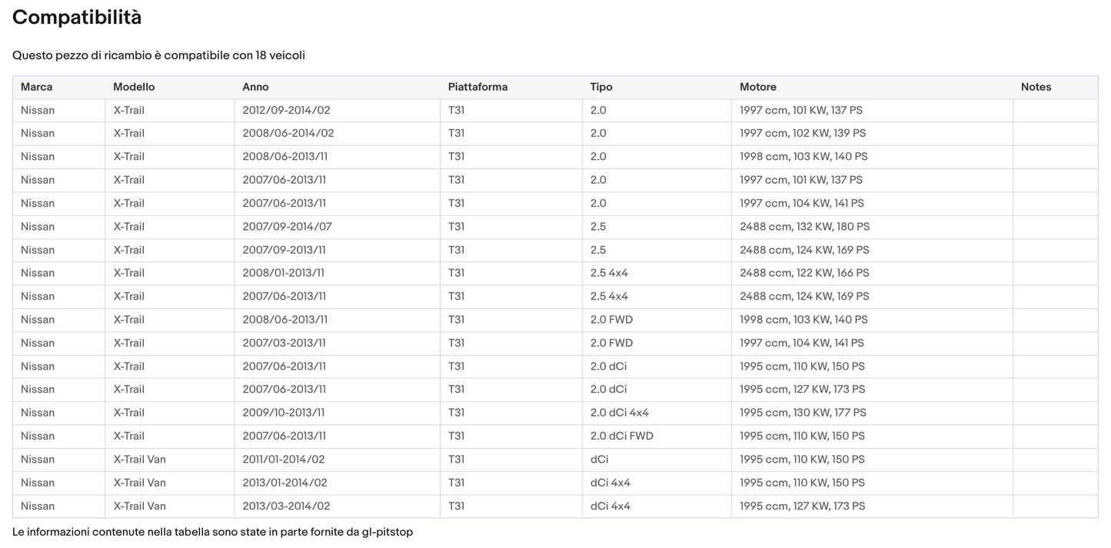Select the Piattaforma column header
The image size is (1111, 548).
click(x=477, y=87)
